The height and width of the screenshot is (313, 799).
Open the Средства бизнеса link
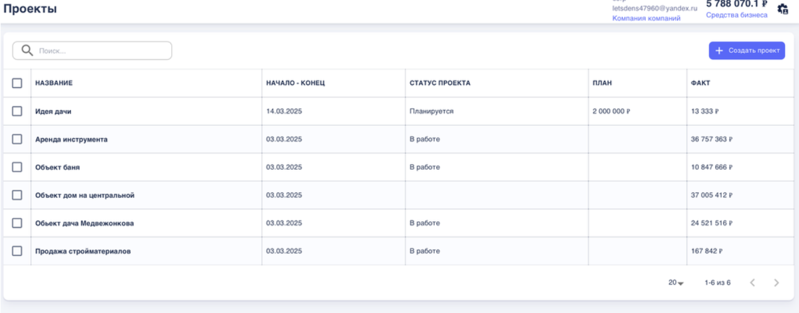pyautogui.click(x=737, y=15)
